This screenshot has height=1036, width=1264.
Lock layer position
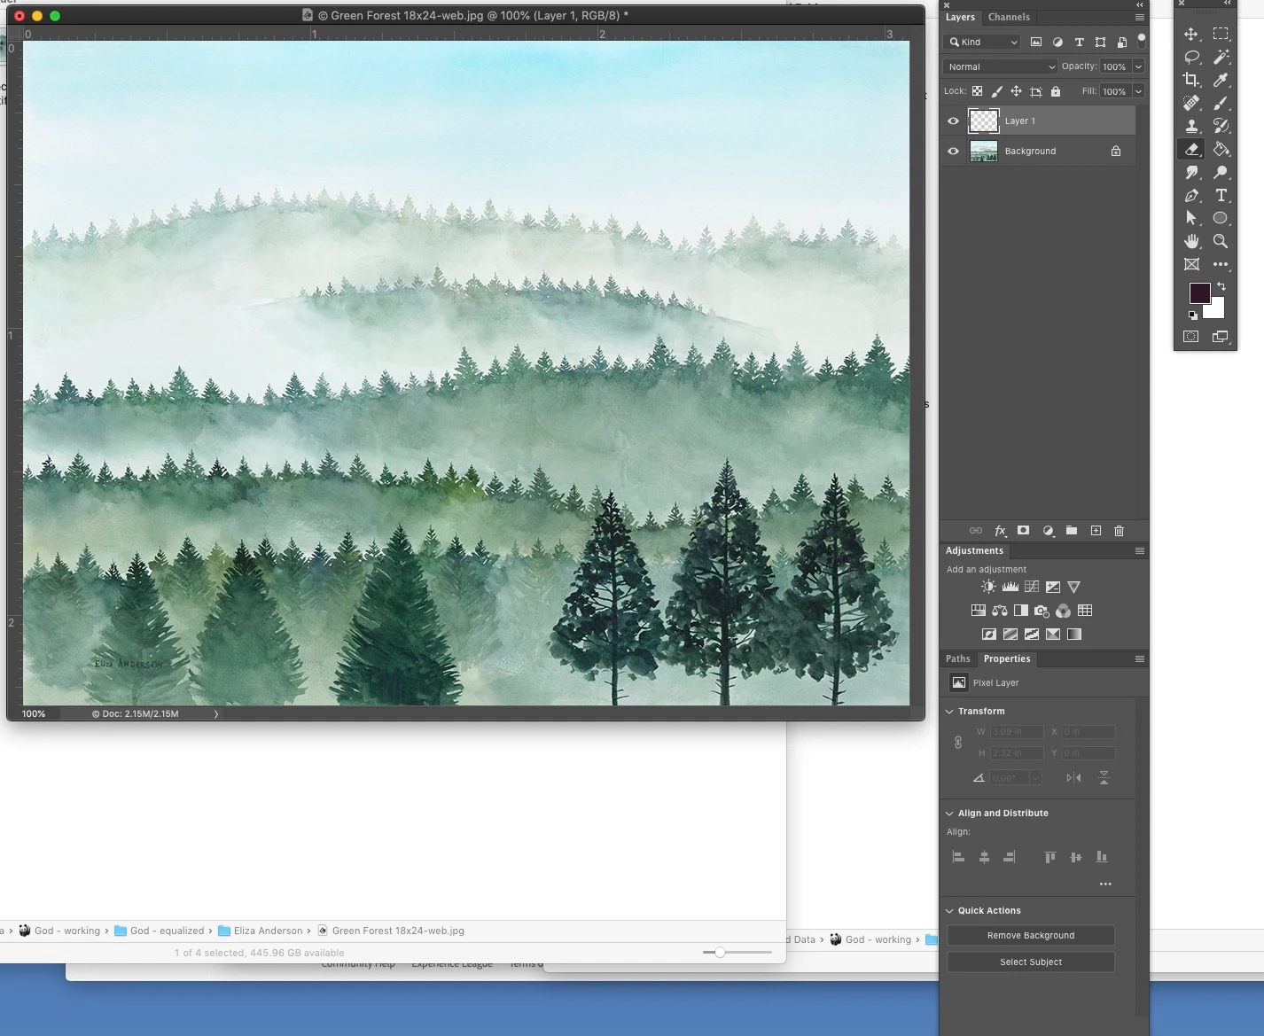coord(1016,91)
